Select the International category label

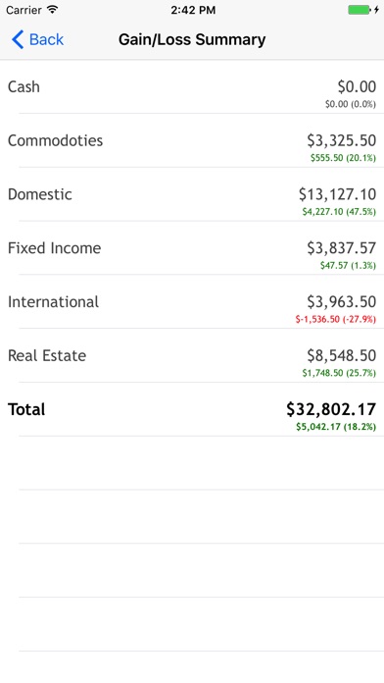[54, 302]
